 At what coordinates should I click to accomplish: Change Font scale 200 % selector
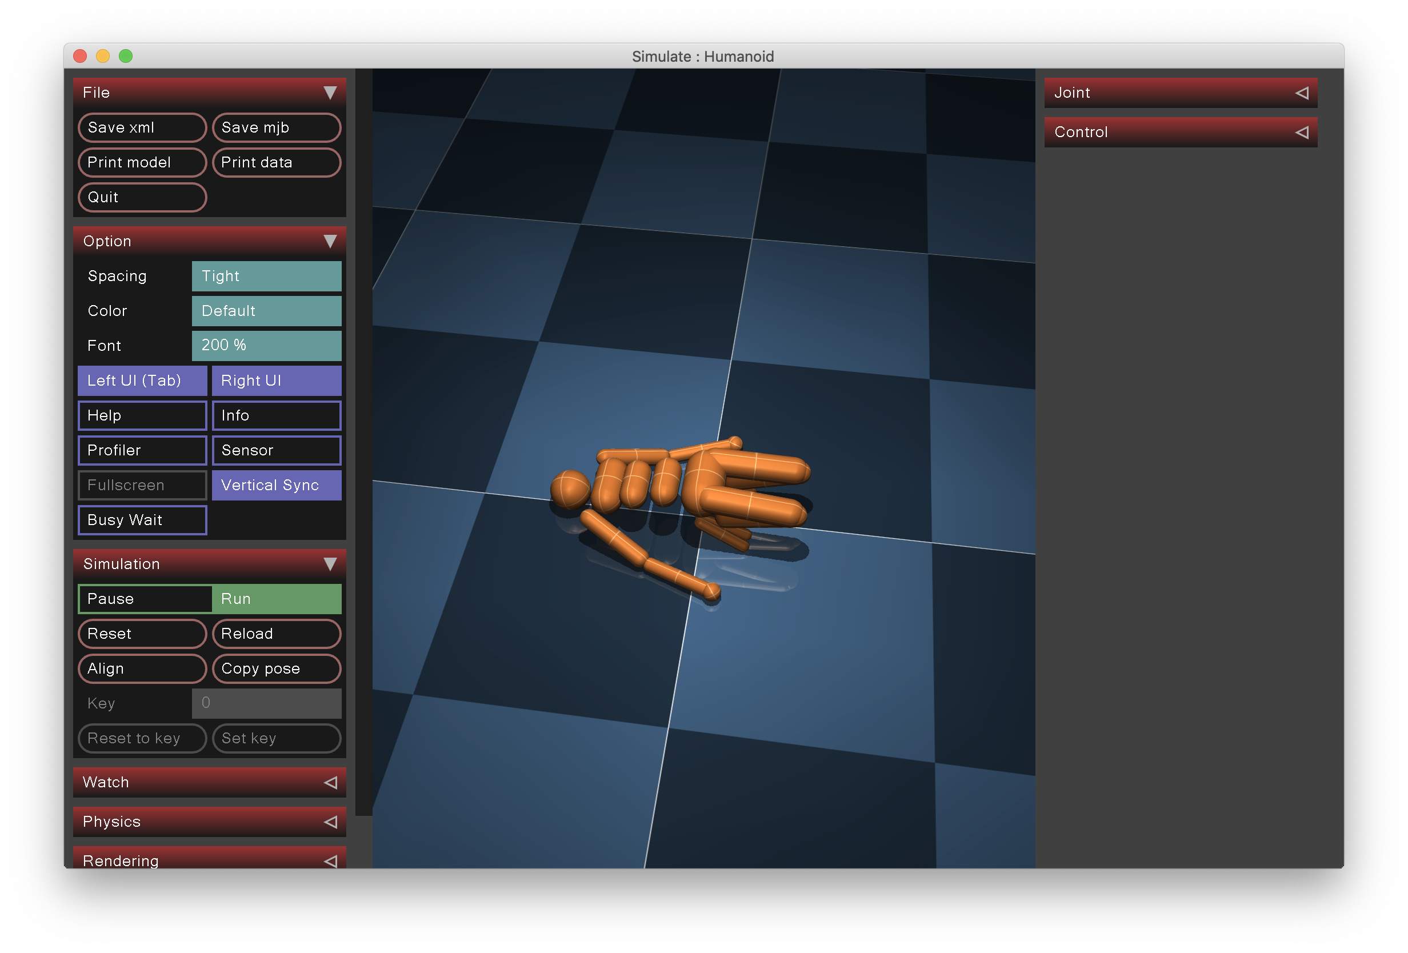point(267,345)
